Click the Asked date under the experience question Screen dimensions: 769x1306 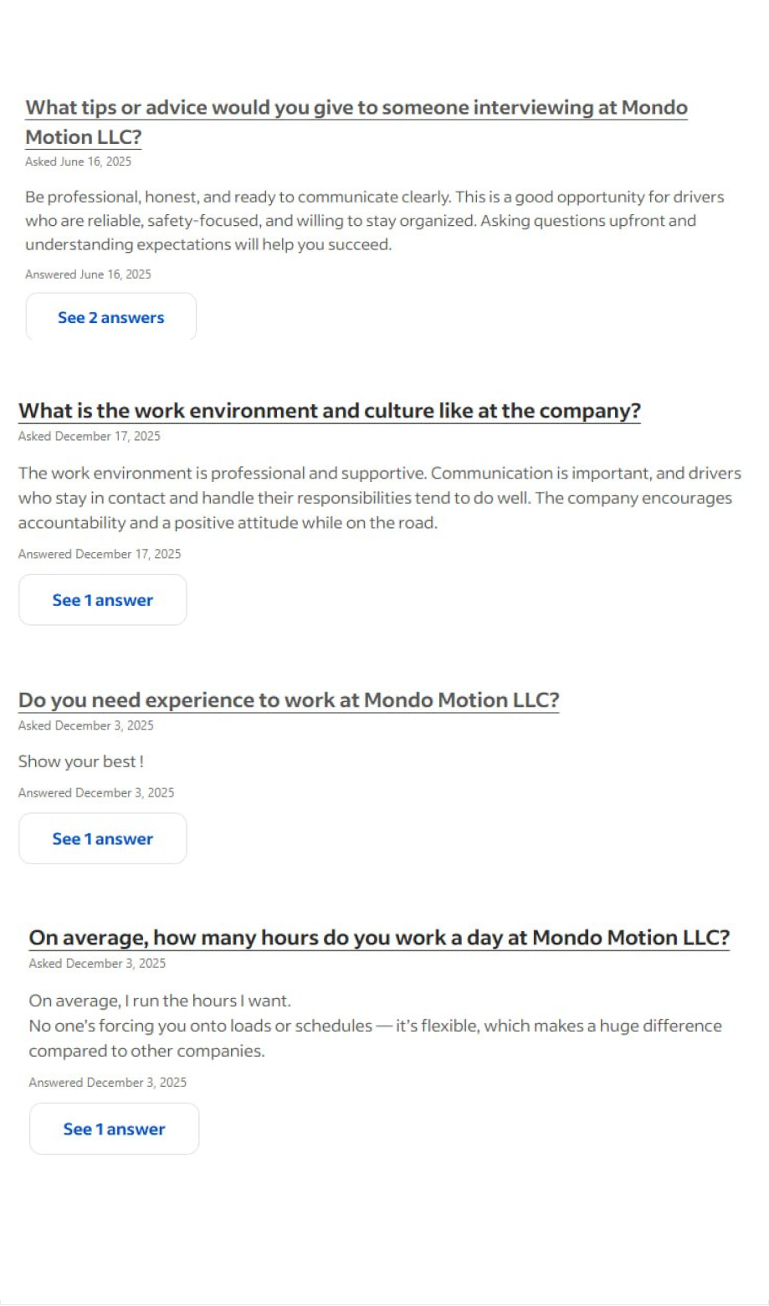pyautogui.click(x=85, y=725)
